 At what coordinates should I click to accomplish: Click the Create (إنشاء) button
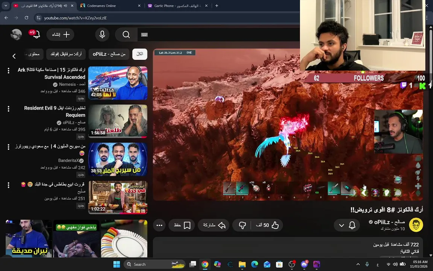(61, 35)
